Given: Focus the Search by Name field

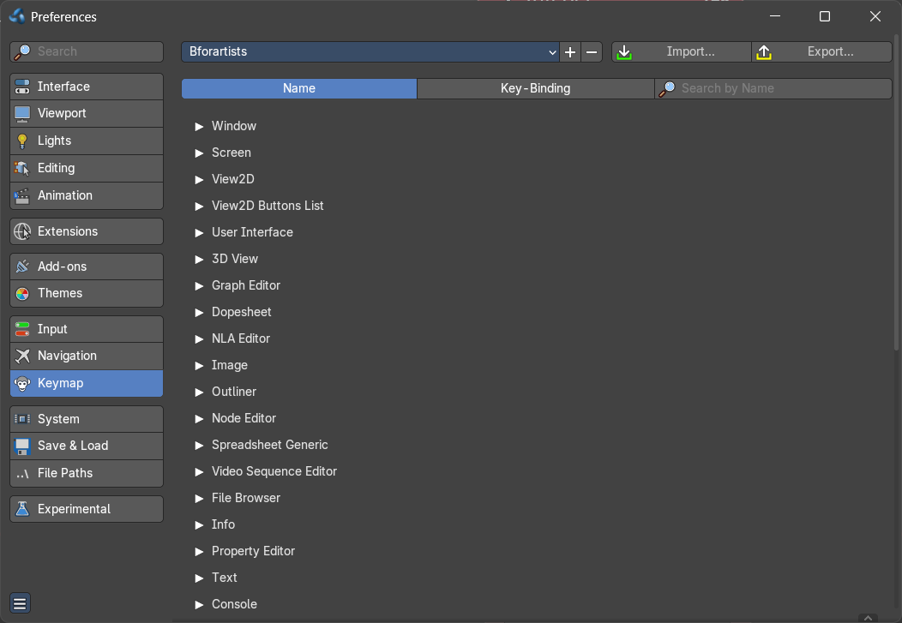Looking at the screenshot, I should tap(773, 88).
